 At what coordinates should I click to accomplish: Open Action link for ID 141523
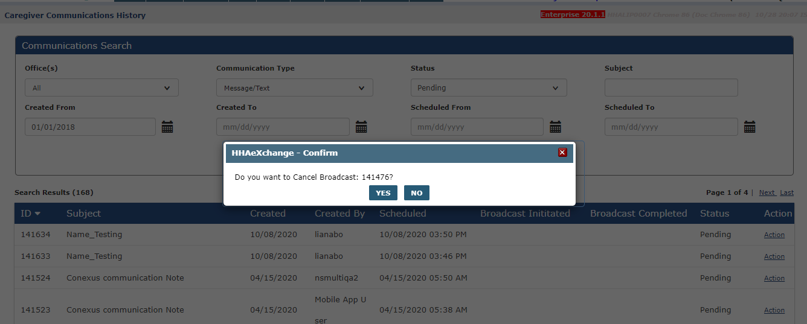774,310
